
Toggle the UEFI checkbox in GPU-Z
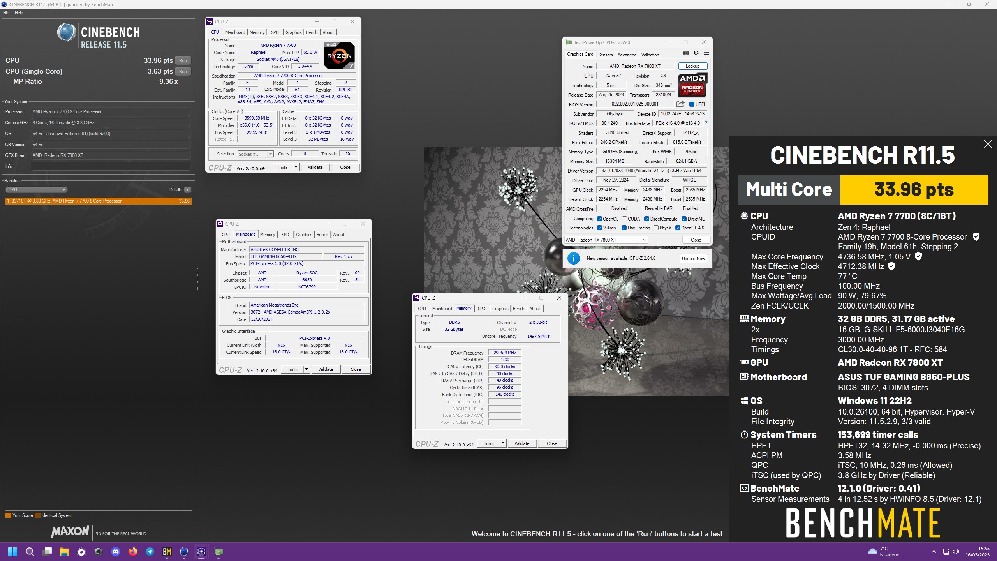(x=692, y=104)
